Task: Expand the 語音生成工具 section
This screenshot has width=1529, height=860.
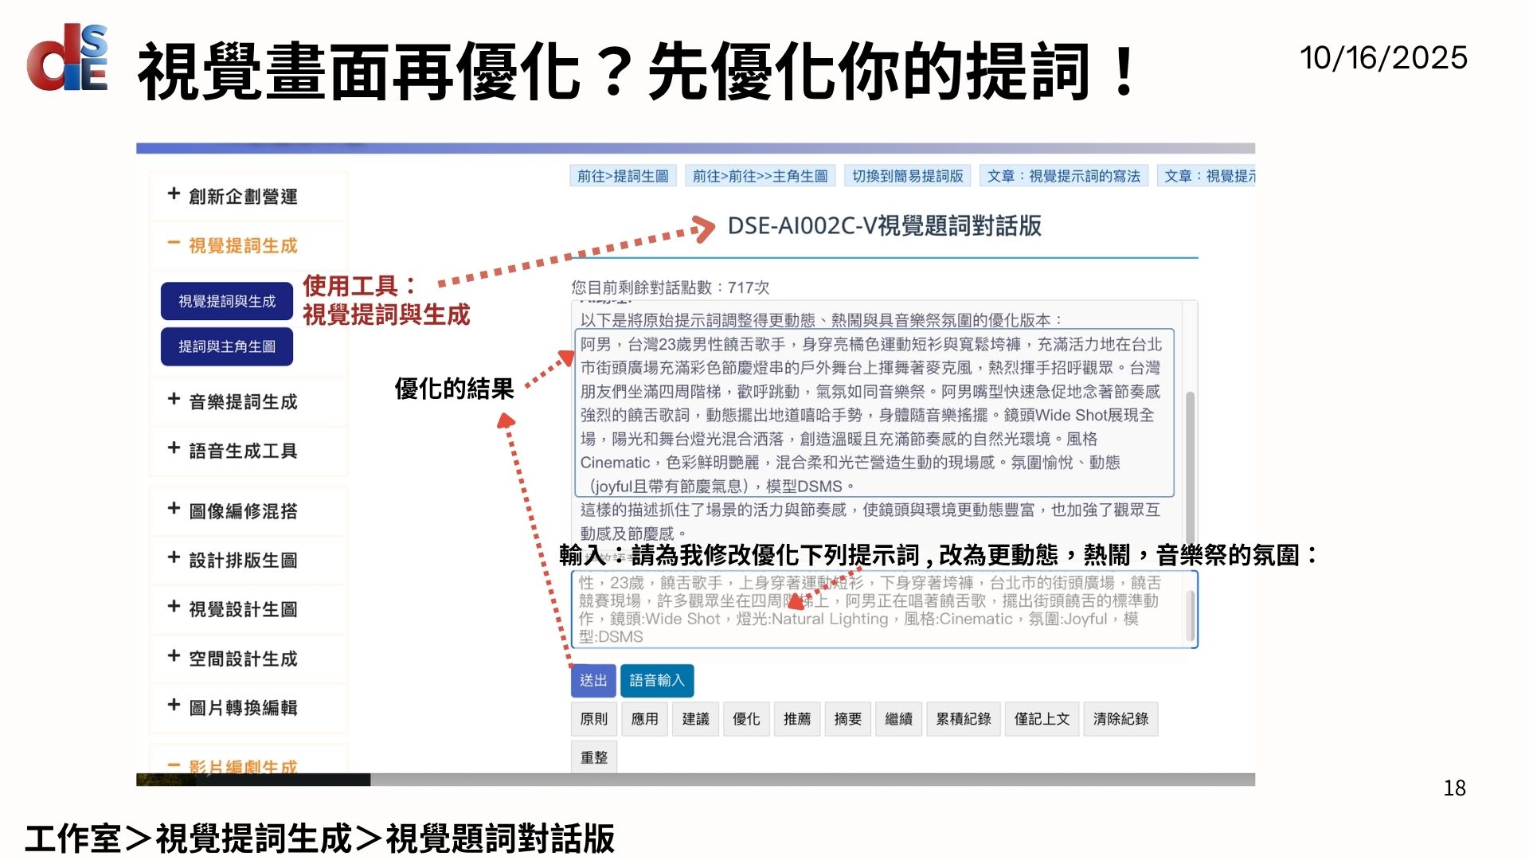Action: coord(243,451)
